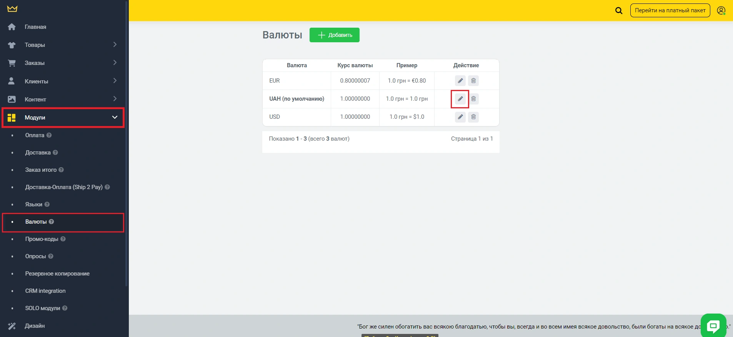The image size is (733, 337).
Task: Expand the Товары menu chevron
Action: pos(115,45)
